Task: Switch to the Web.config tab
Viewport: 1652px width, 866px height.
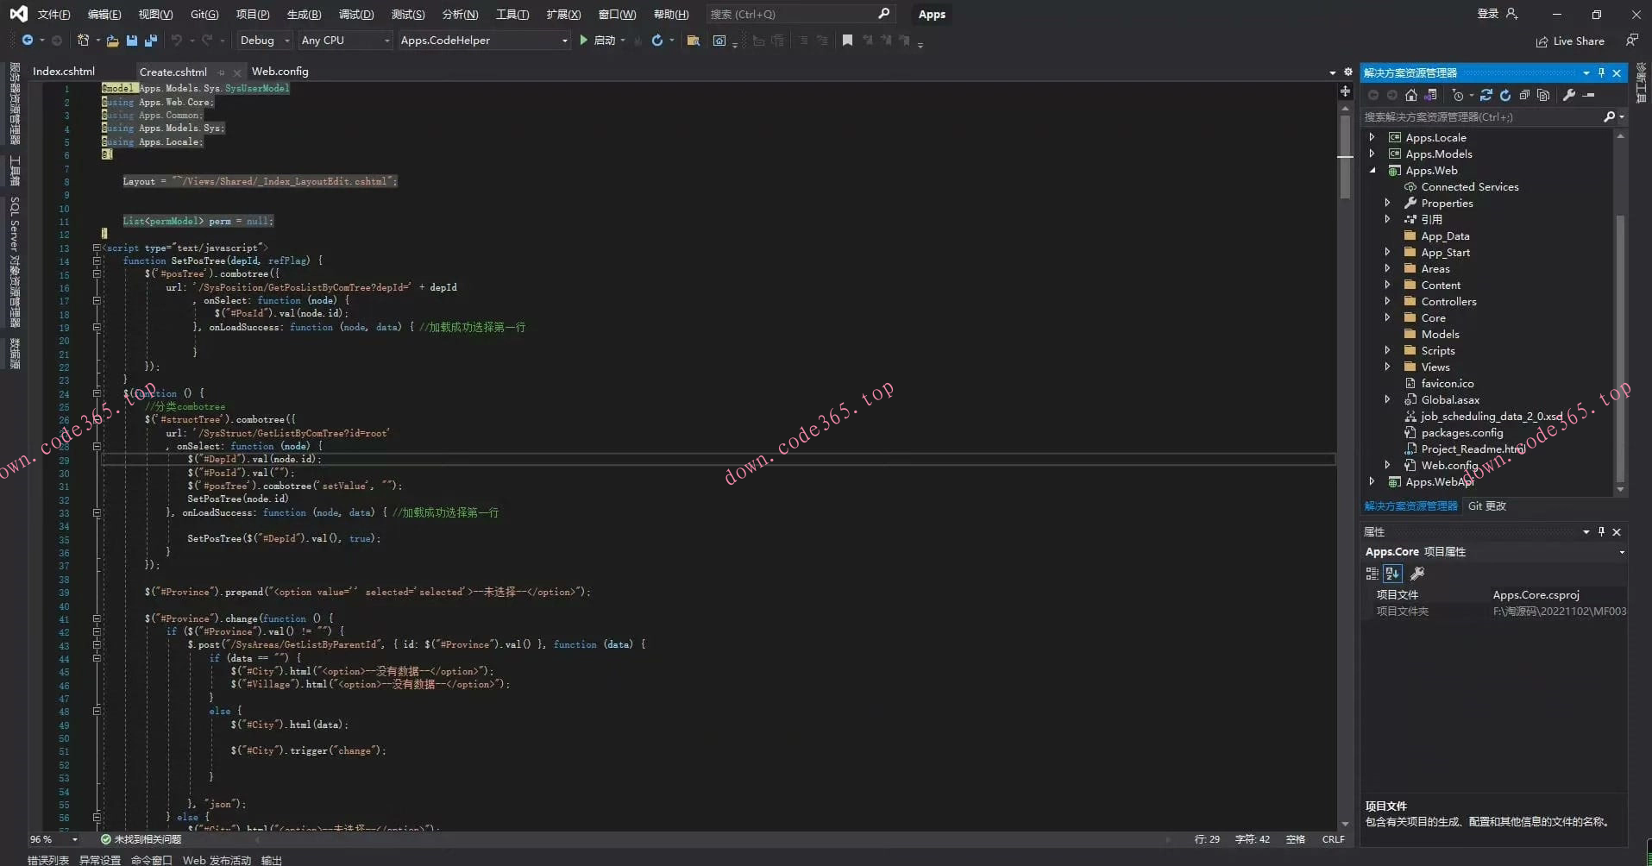Action: pos(280,72)
